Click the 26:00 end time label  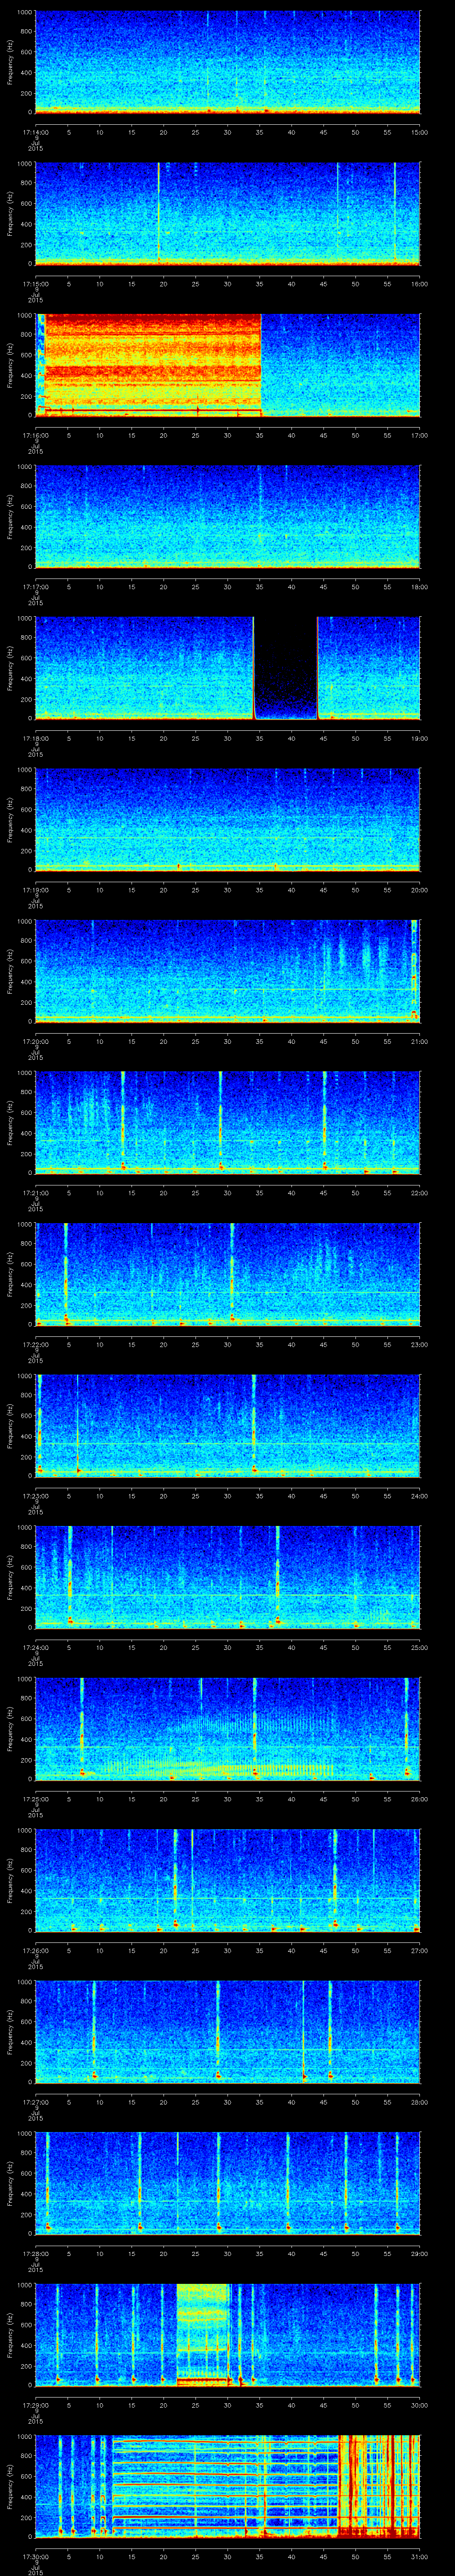[x=419, y=1798]
